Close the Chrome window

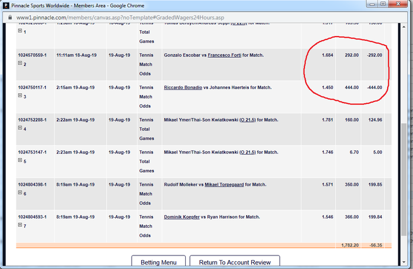click(x=398, y=4)
